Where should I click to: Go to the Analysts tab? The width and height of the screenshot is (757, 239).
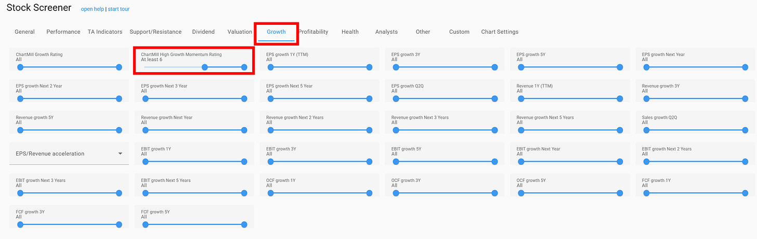(x=386, y=32)
